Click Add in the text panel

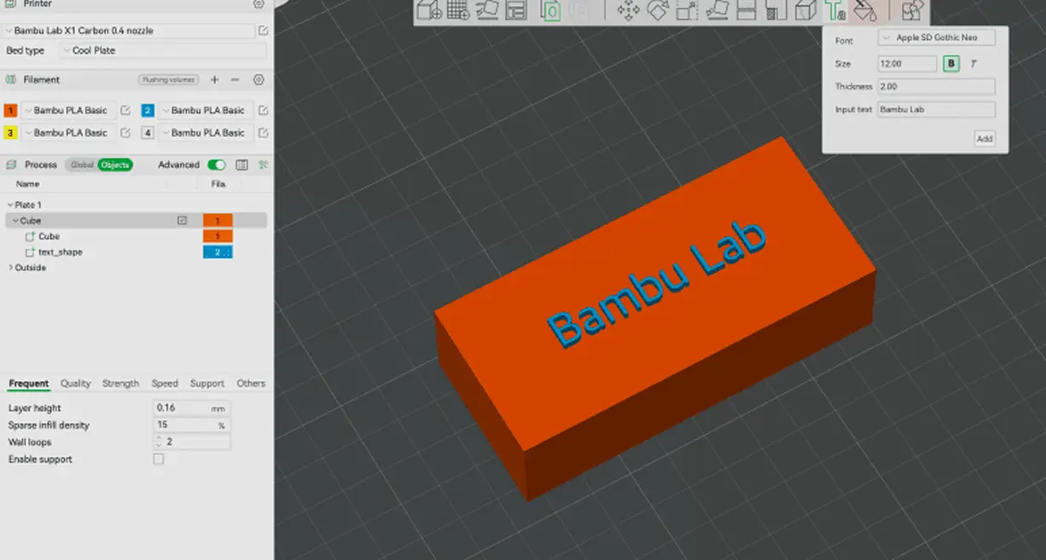tap(985, 139)
